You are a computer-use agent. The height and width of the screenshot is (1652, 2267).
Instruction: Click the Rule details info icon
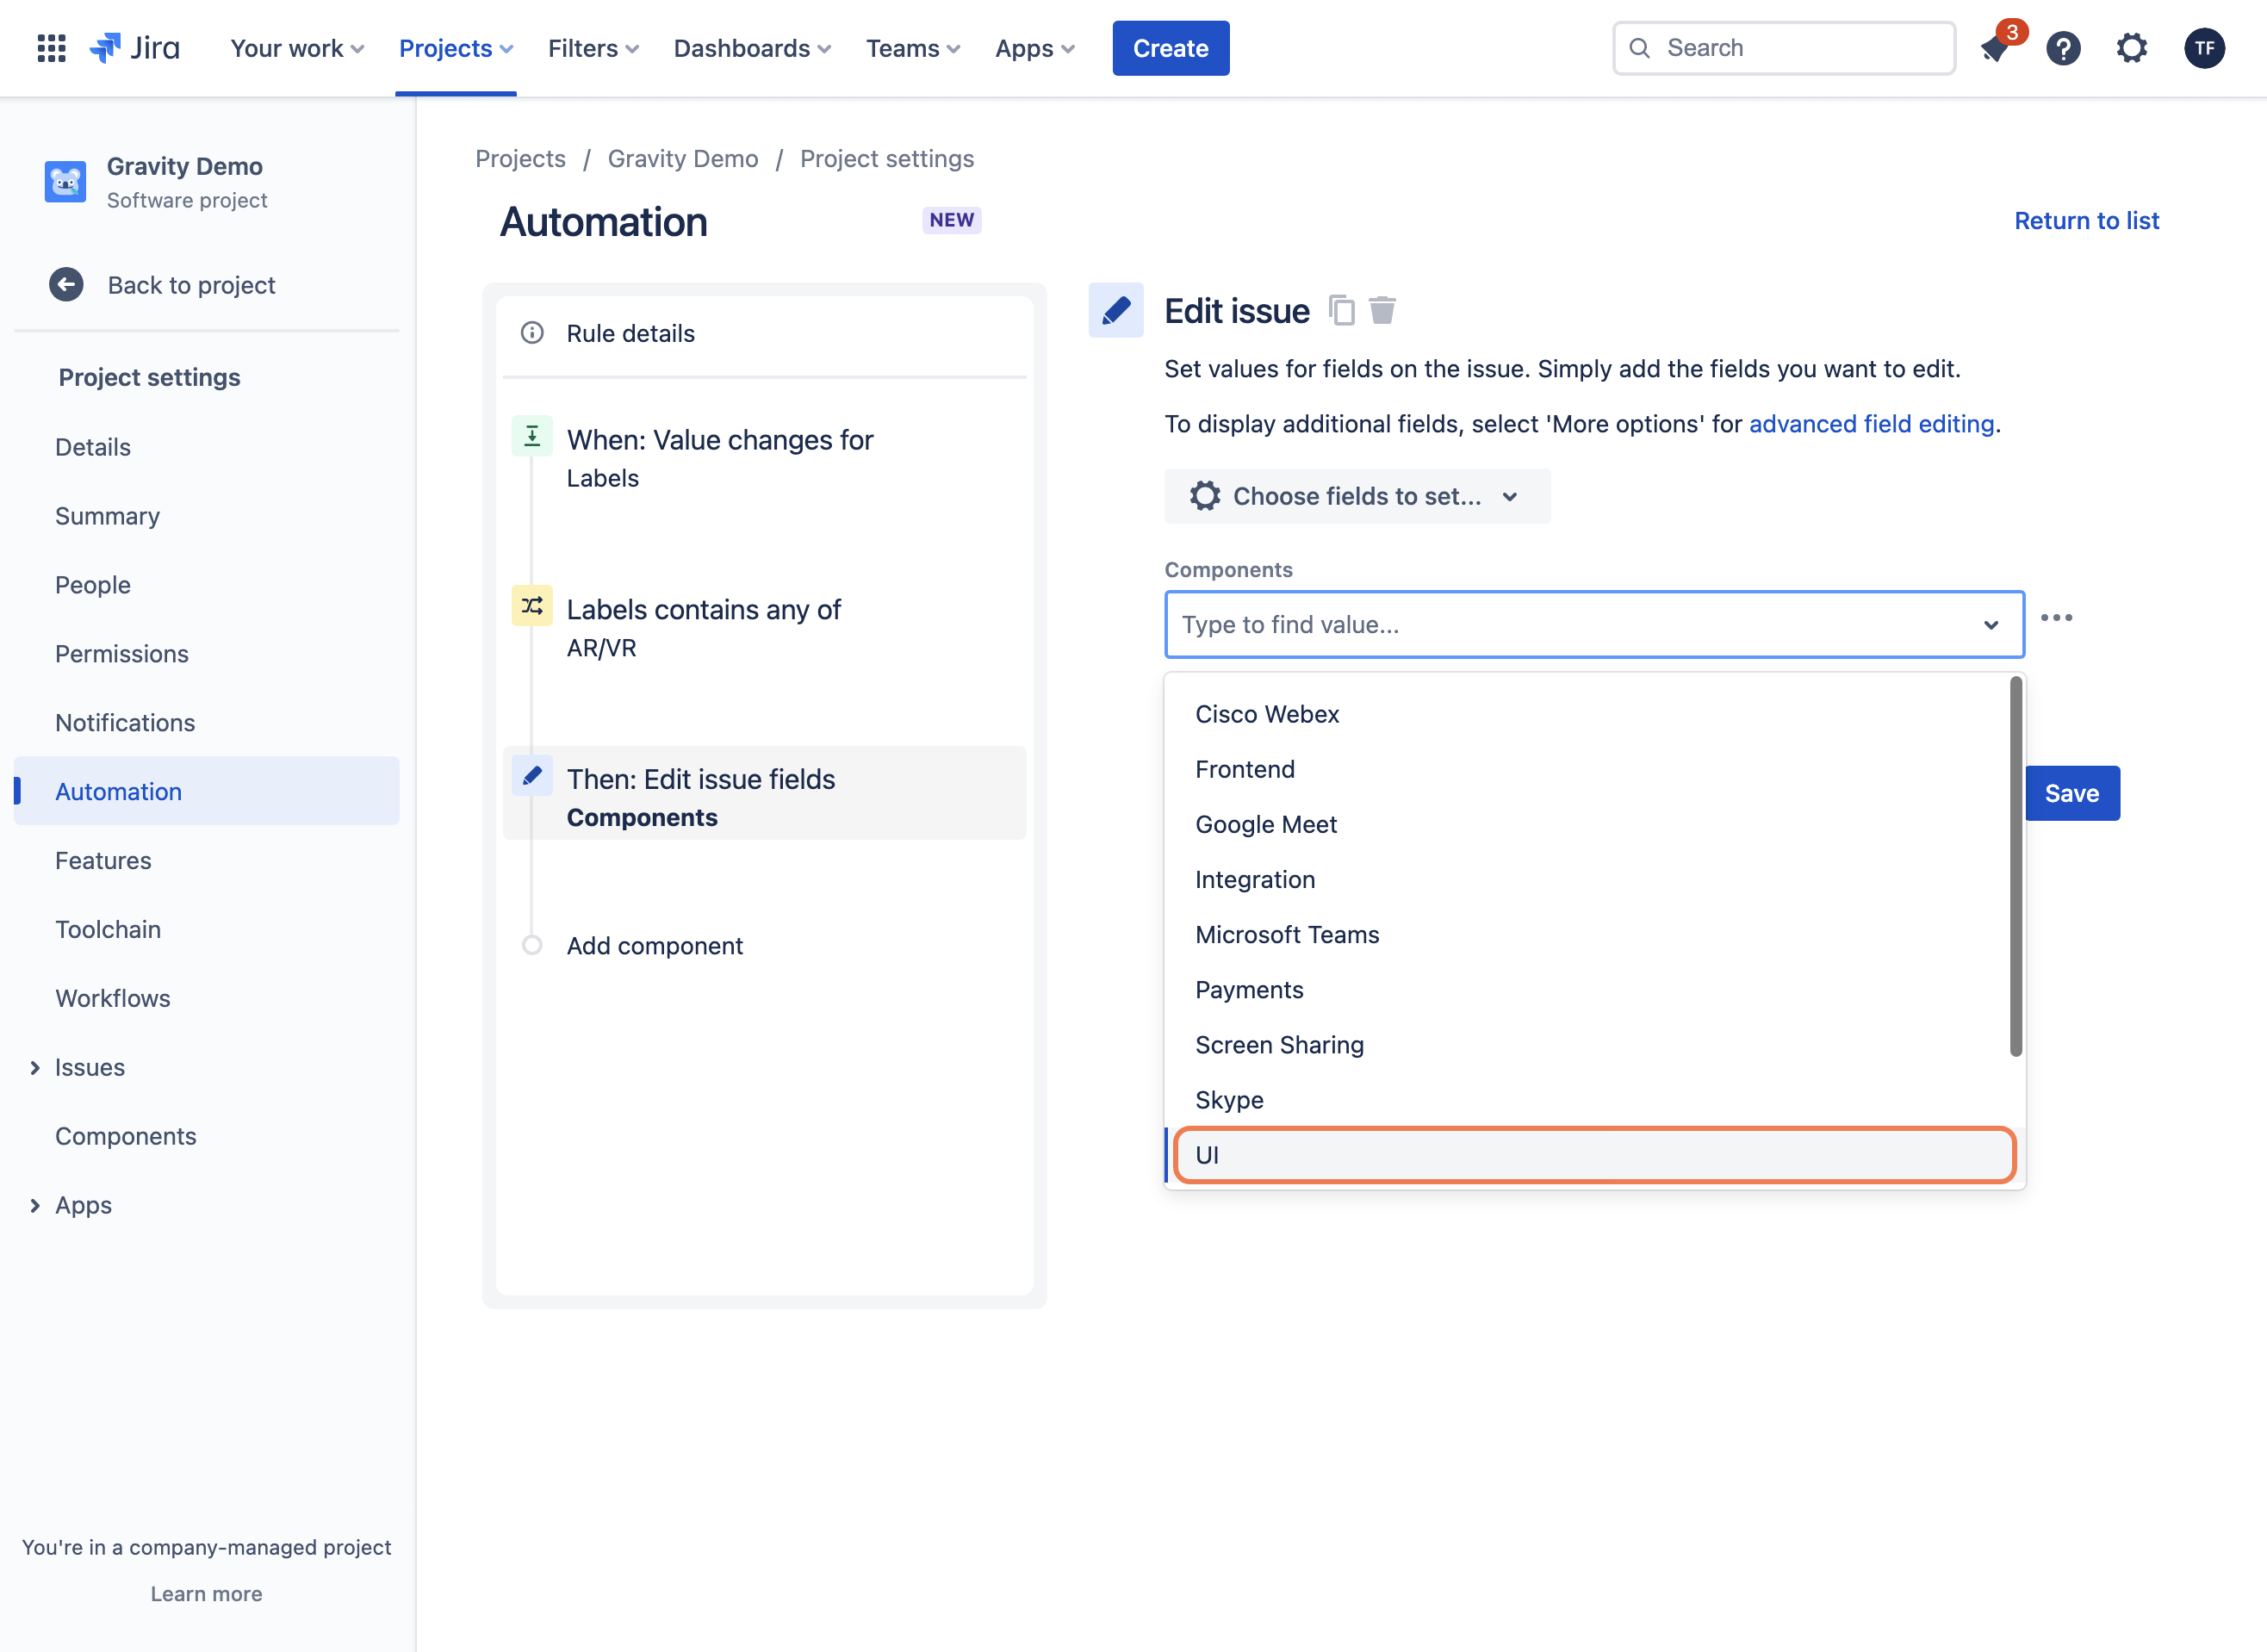pyautogui.click(x=532, y=333)
